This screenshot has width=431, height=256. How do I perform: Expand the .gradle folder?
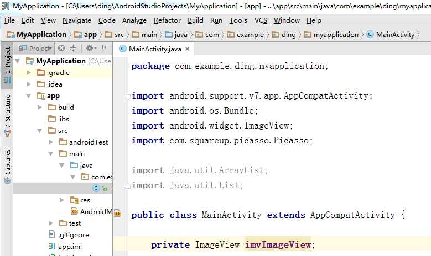coord(28,73)
